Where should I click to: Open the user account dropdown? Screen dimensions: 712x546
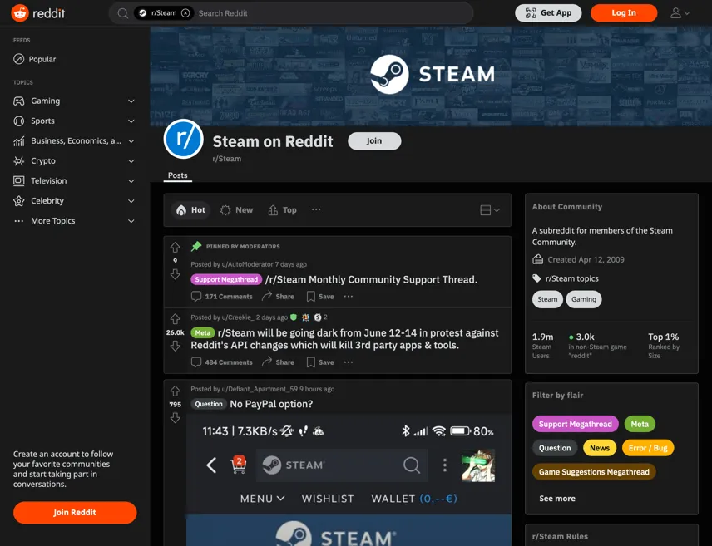point(680,13)
